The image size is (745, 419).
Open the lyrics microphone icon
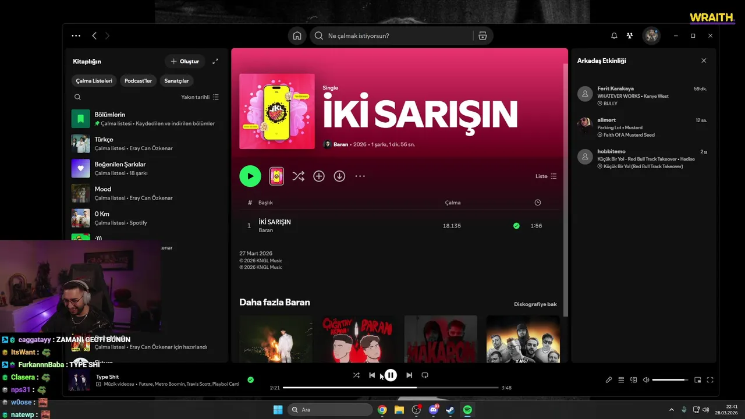click(x=609, y=380)
